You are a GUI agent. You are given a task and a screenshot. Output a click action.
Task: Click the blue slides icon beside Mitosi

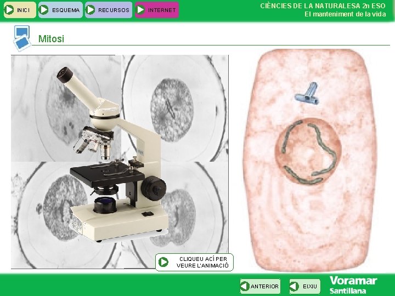pos(22,38)
